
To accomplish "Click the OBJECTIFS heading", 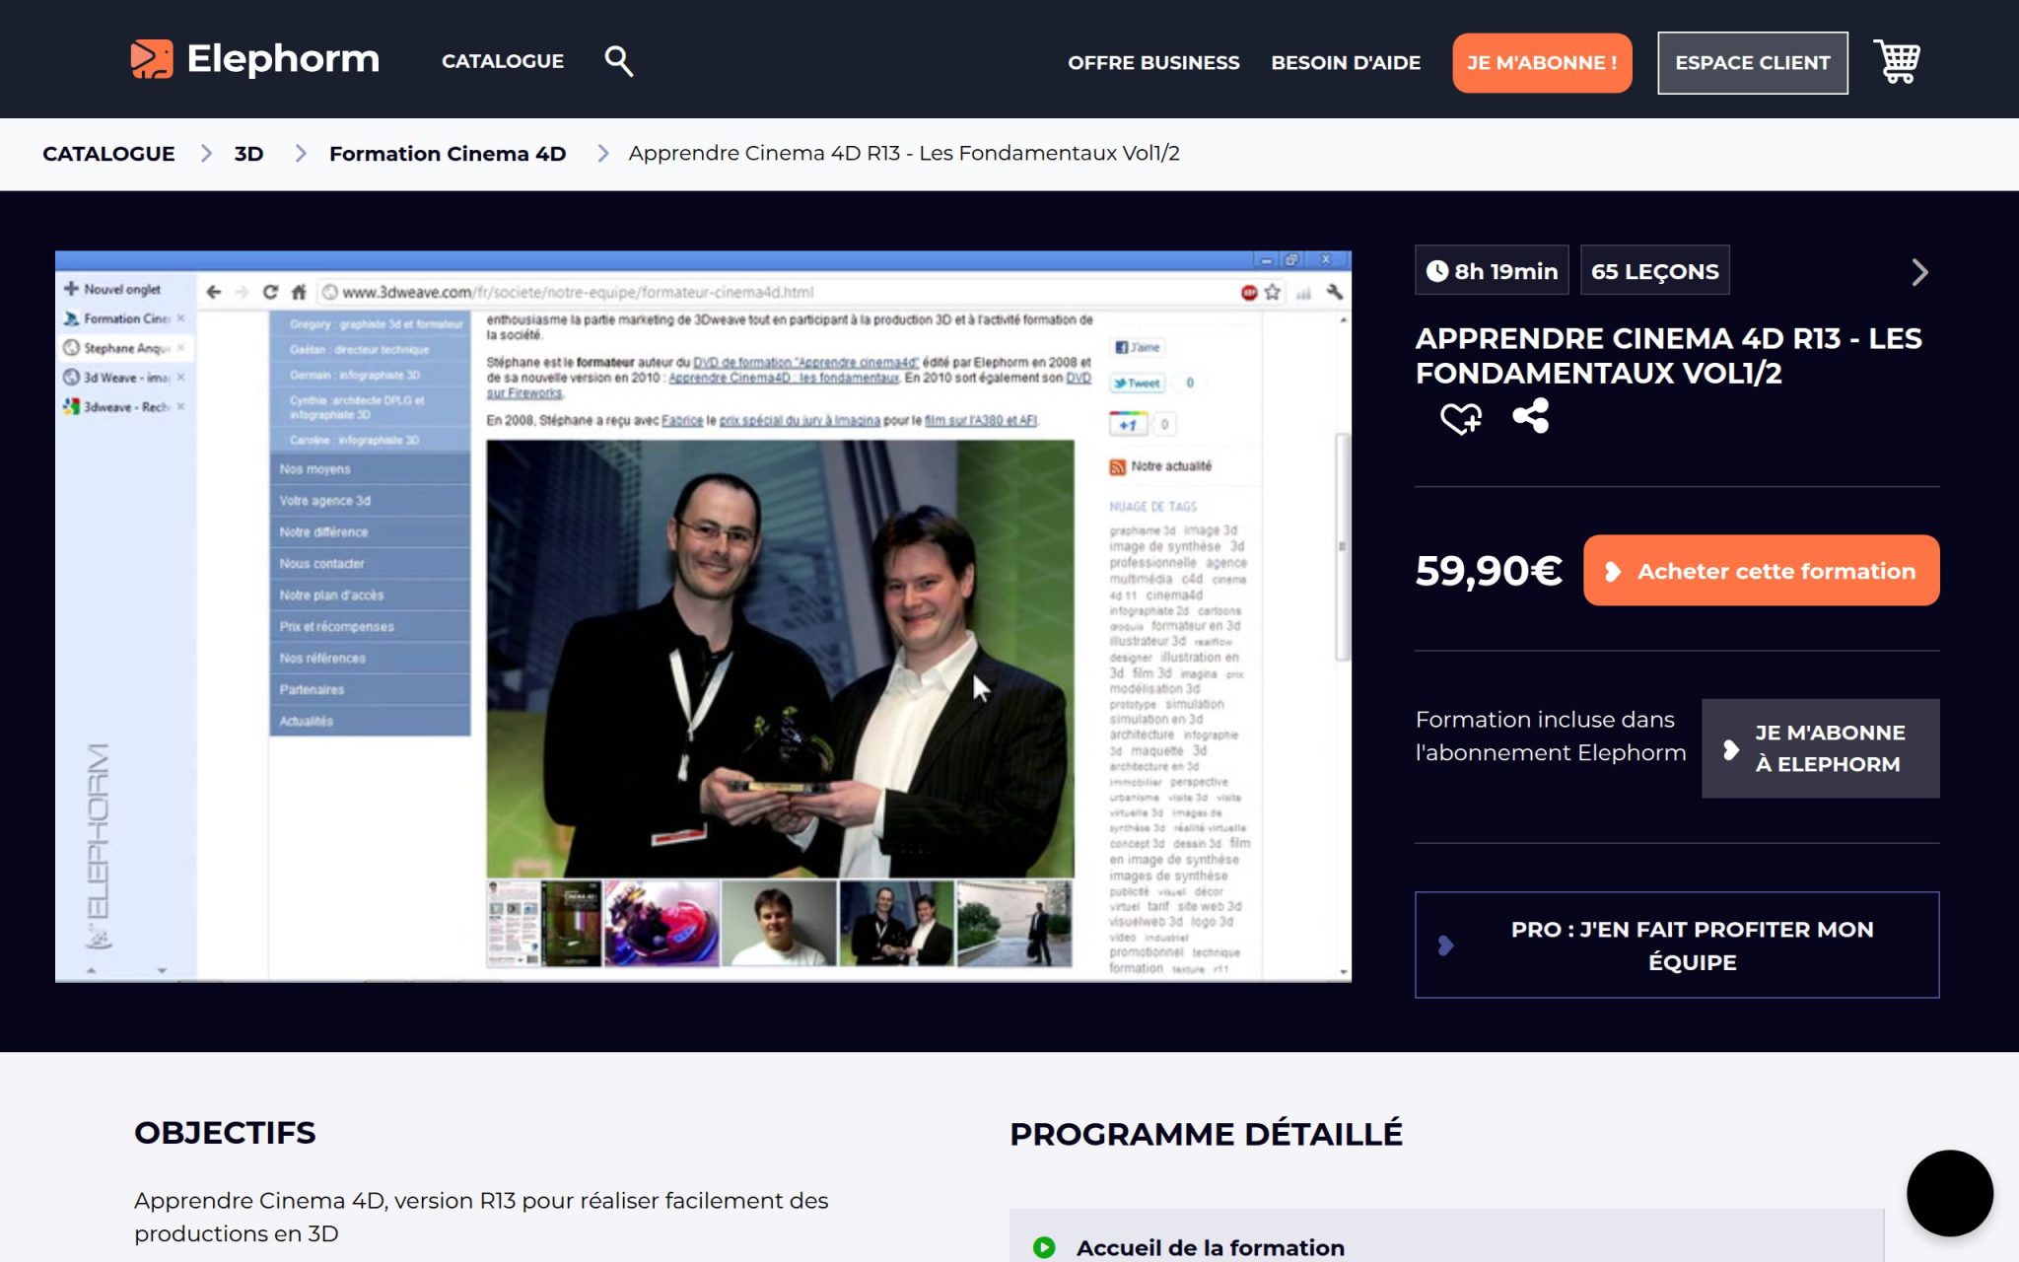I will click(225, 1133).
